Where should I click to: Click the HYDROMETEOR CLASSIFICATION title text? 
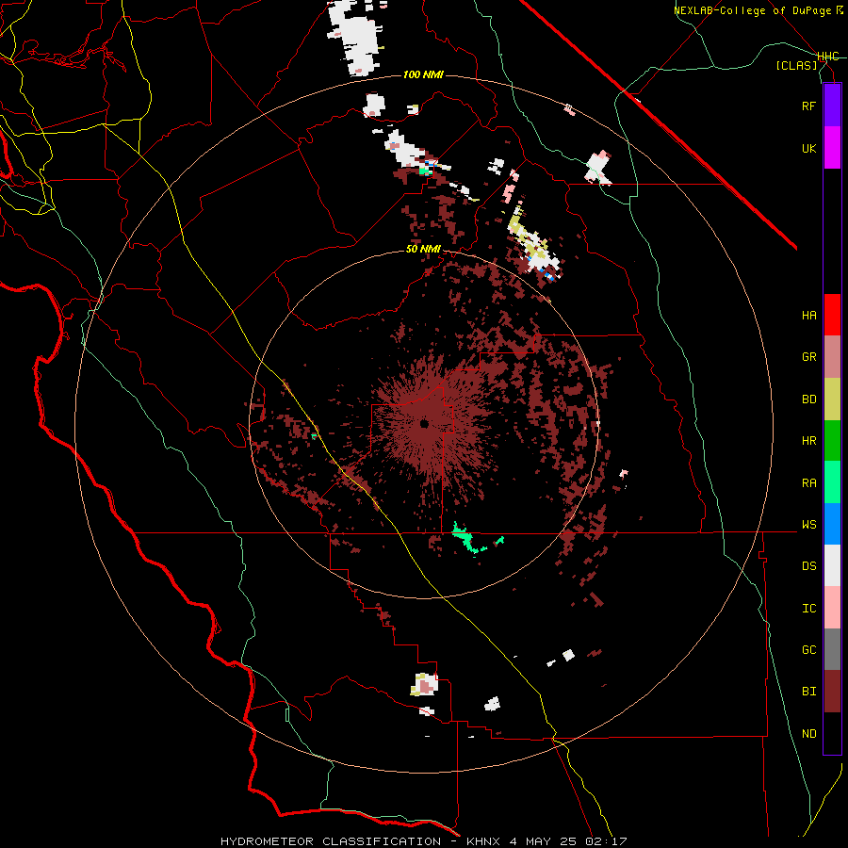pos(331,841)
